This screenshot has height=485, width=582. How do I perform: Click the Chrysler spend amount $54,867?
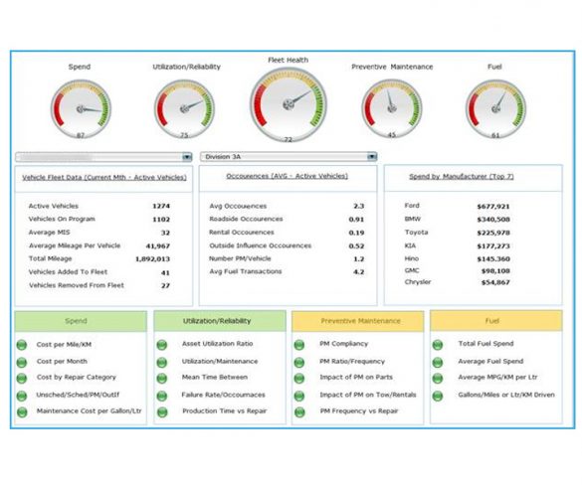(x=495, y=283)
